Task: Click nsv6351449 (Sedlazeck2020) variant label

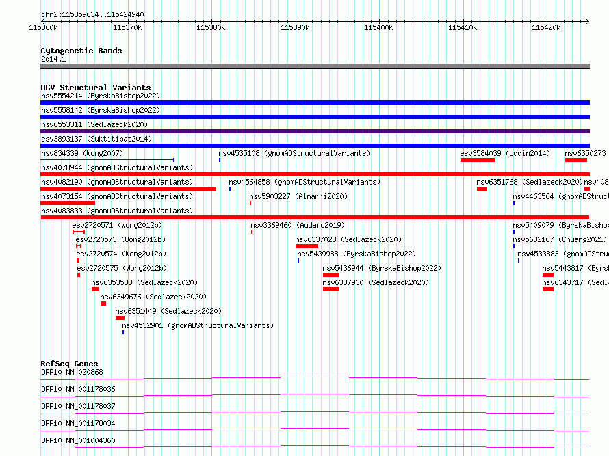Action: tap(168, 311)
